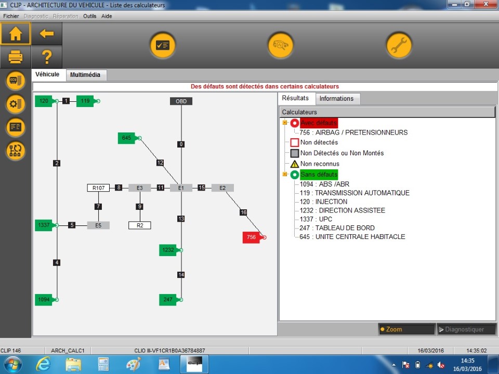Click the OBD node in diagram
This screenshot has height=374, width=499.
click(181, 101)
